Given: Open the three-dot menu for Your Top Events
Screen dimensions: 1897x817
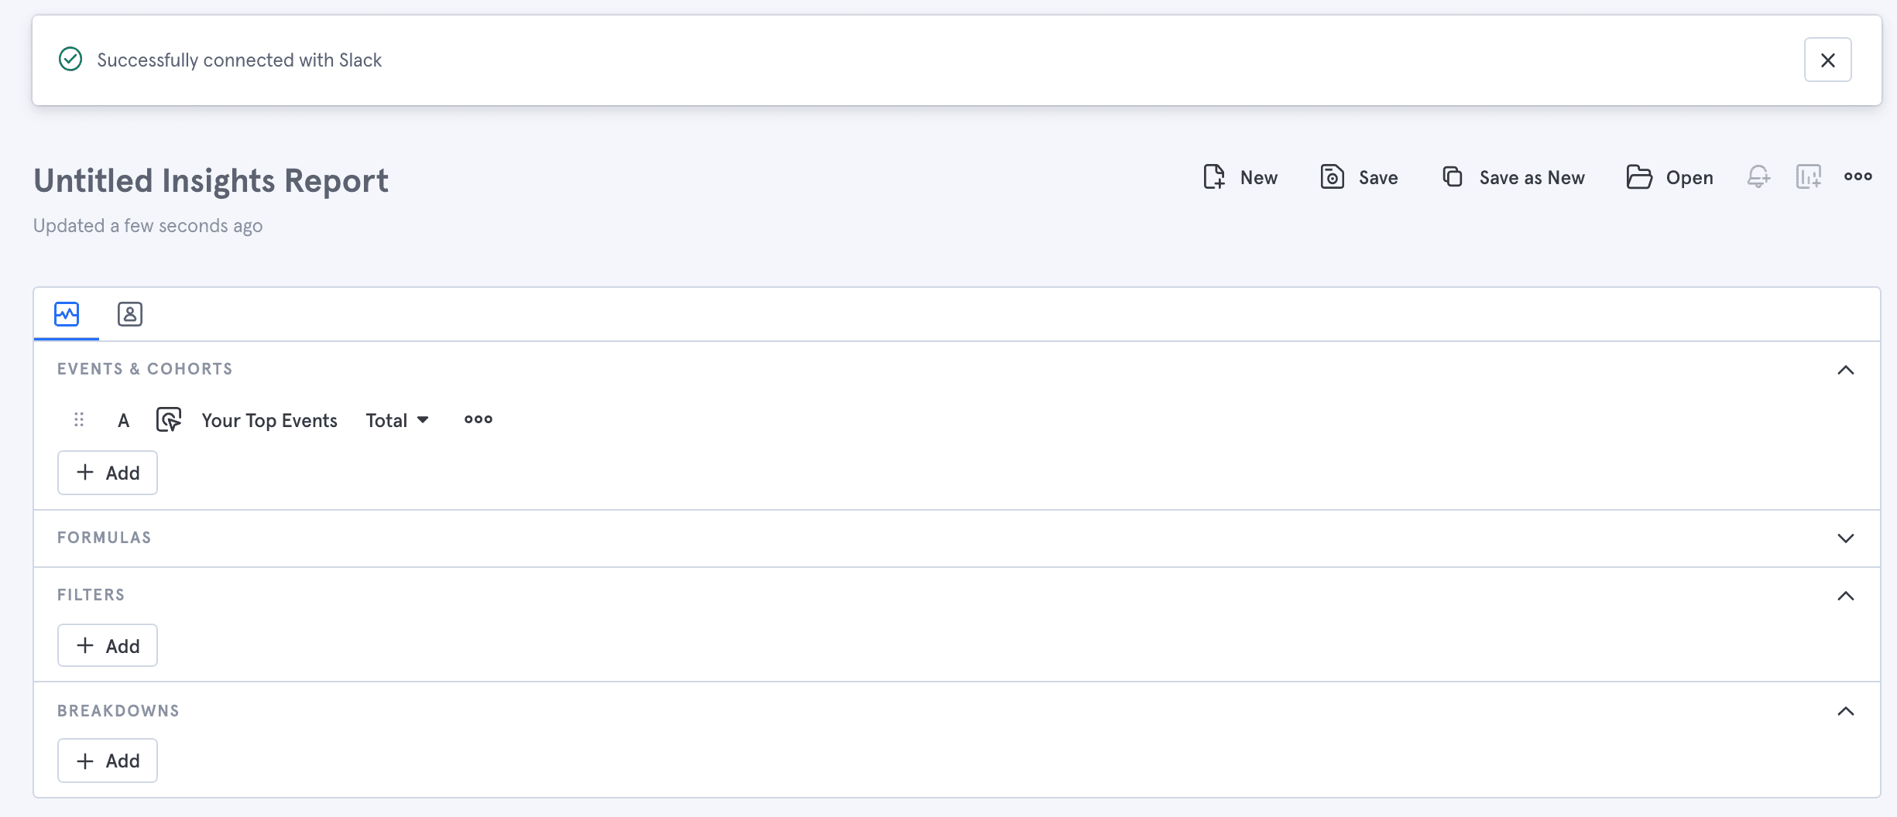Looking at the screenshot, I should (x=478, y=419).
